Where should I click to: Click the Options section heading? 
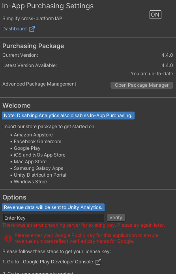(14, 197)
